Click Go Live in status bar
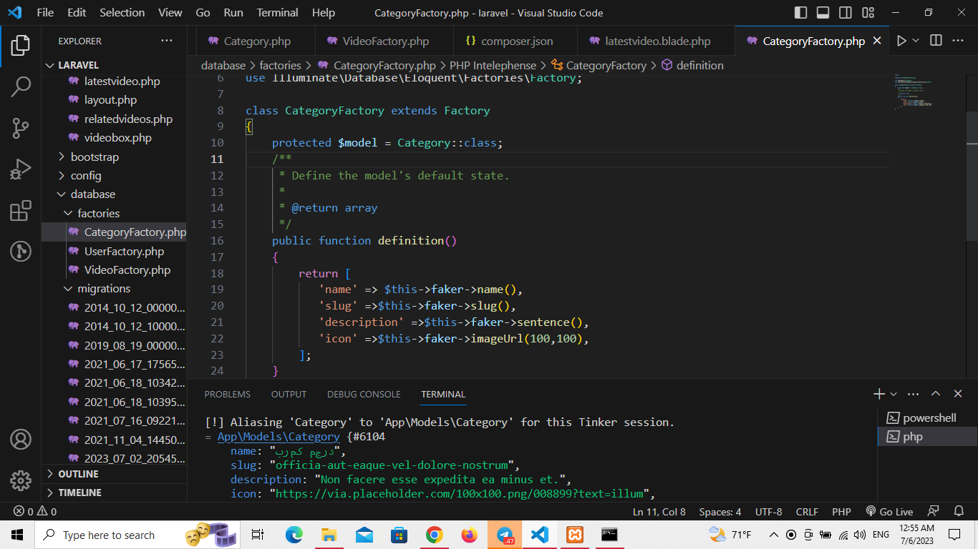Viewport: 978px width, 549px height. pyautogui.click(x=890, y=512)
